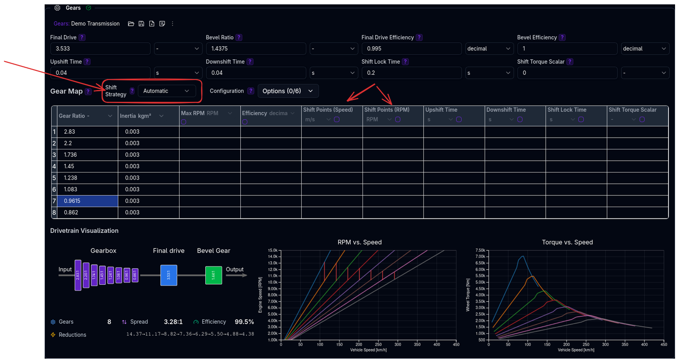Click the help icon next to Shift Strategy
The width and height of the screenshot is (679, 363).
(x=132, y=91)
